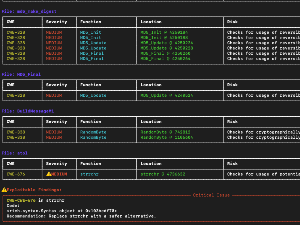Click MEDIUM severity in MD5_Final table
The width and height of the screenshot is (300, 225).
(x=54, y=95)
